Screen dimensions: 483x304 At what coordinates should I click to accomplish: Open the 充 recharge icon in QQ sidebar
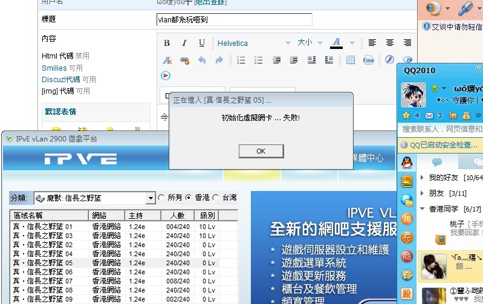click(407, 237)
